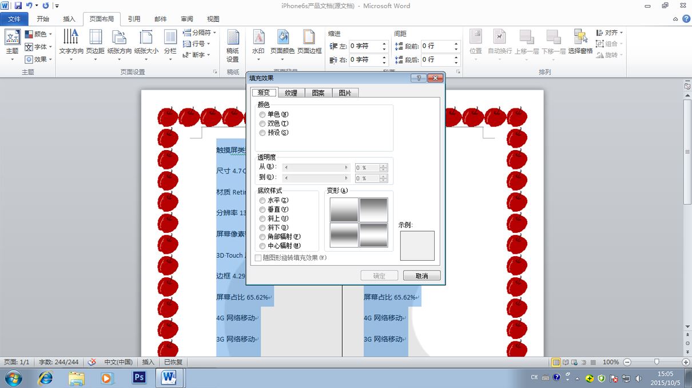Switch to the 视图 view tab
This screenshot has width=692, height=388.
tap(213, 19)
